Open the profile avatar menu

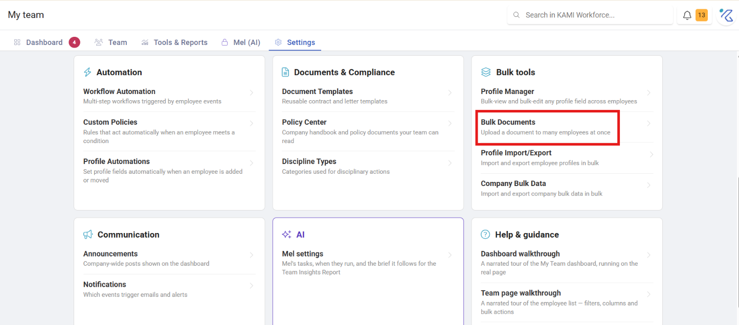[x=726, y=15]
